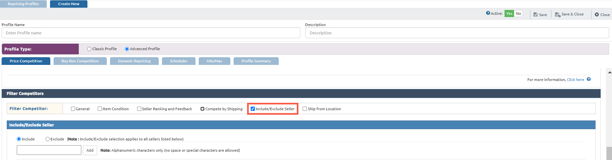Viewport: 612px width, 160px height.
Task: Choose the Exclude radio option
Action: (48, 139)
